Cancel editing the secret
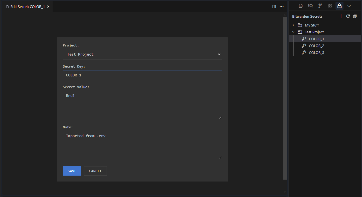 coord(95,171)
